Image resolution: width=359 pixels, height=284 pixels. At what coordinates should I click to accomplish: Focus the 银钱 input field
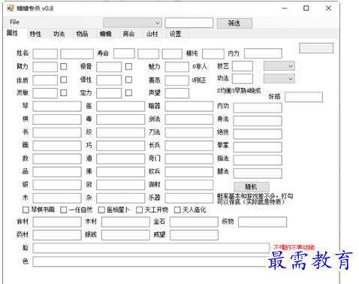[x=125, y=235]
